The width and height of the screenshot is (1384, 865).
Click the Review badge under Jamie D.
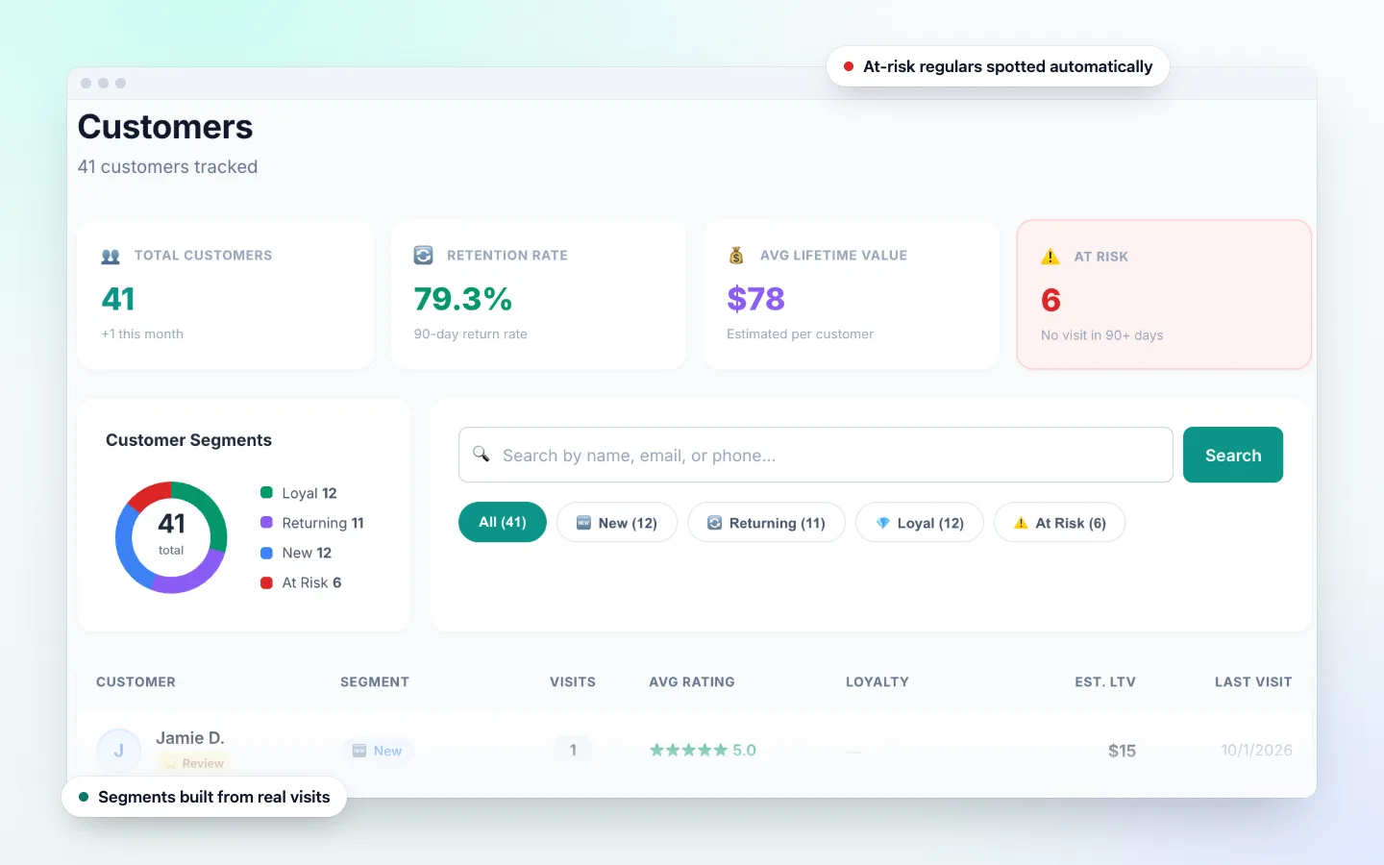click(195, 763)
